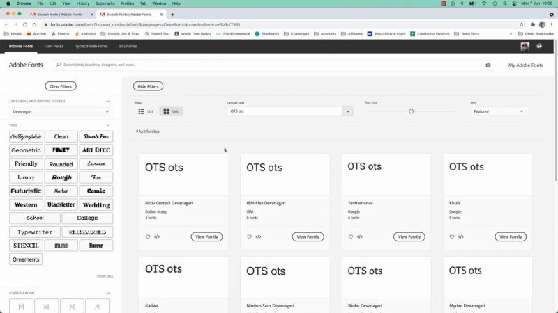Open a new browser tab

pos(172,15)
